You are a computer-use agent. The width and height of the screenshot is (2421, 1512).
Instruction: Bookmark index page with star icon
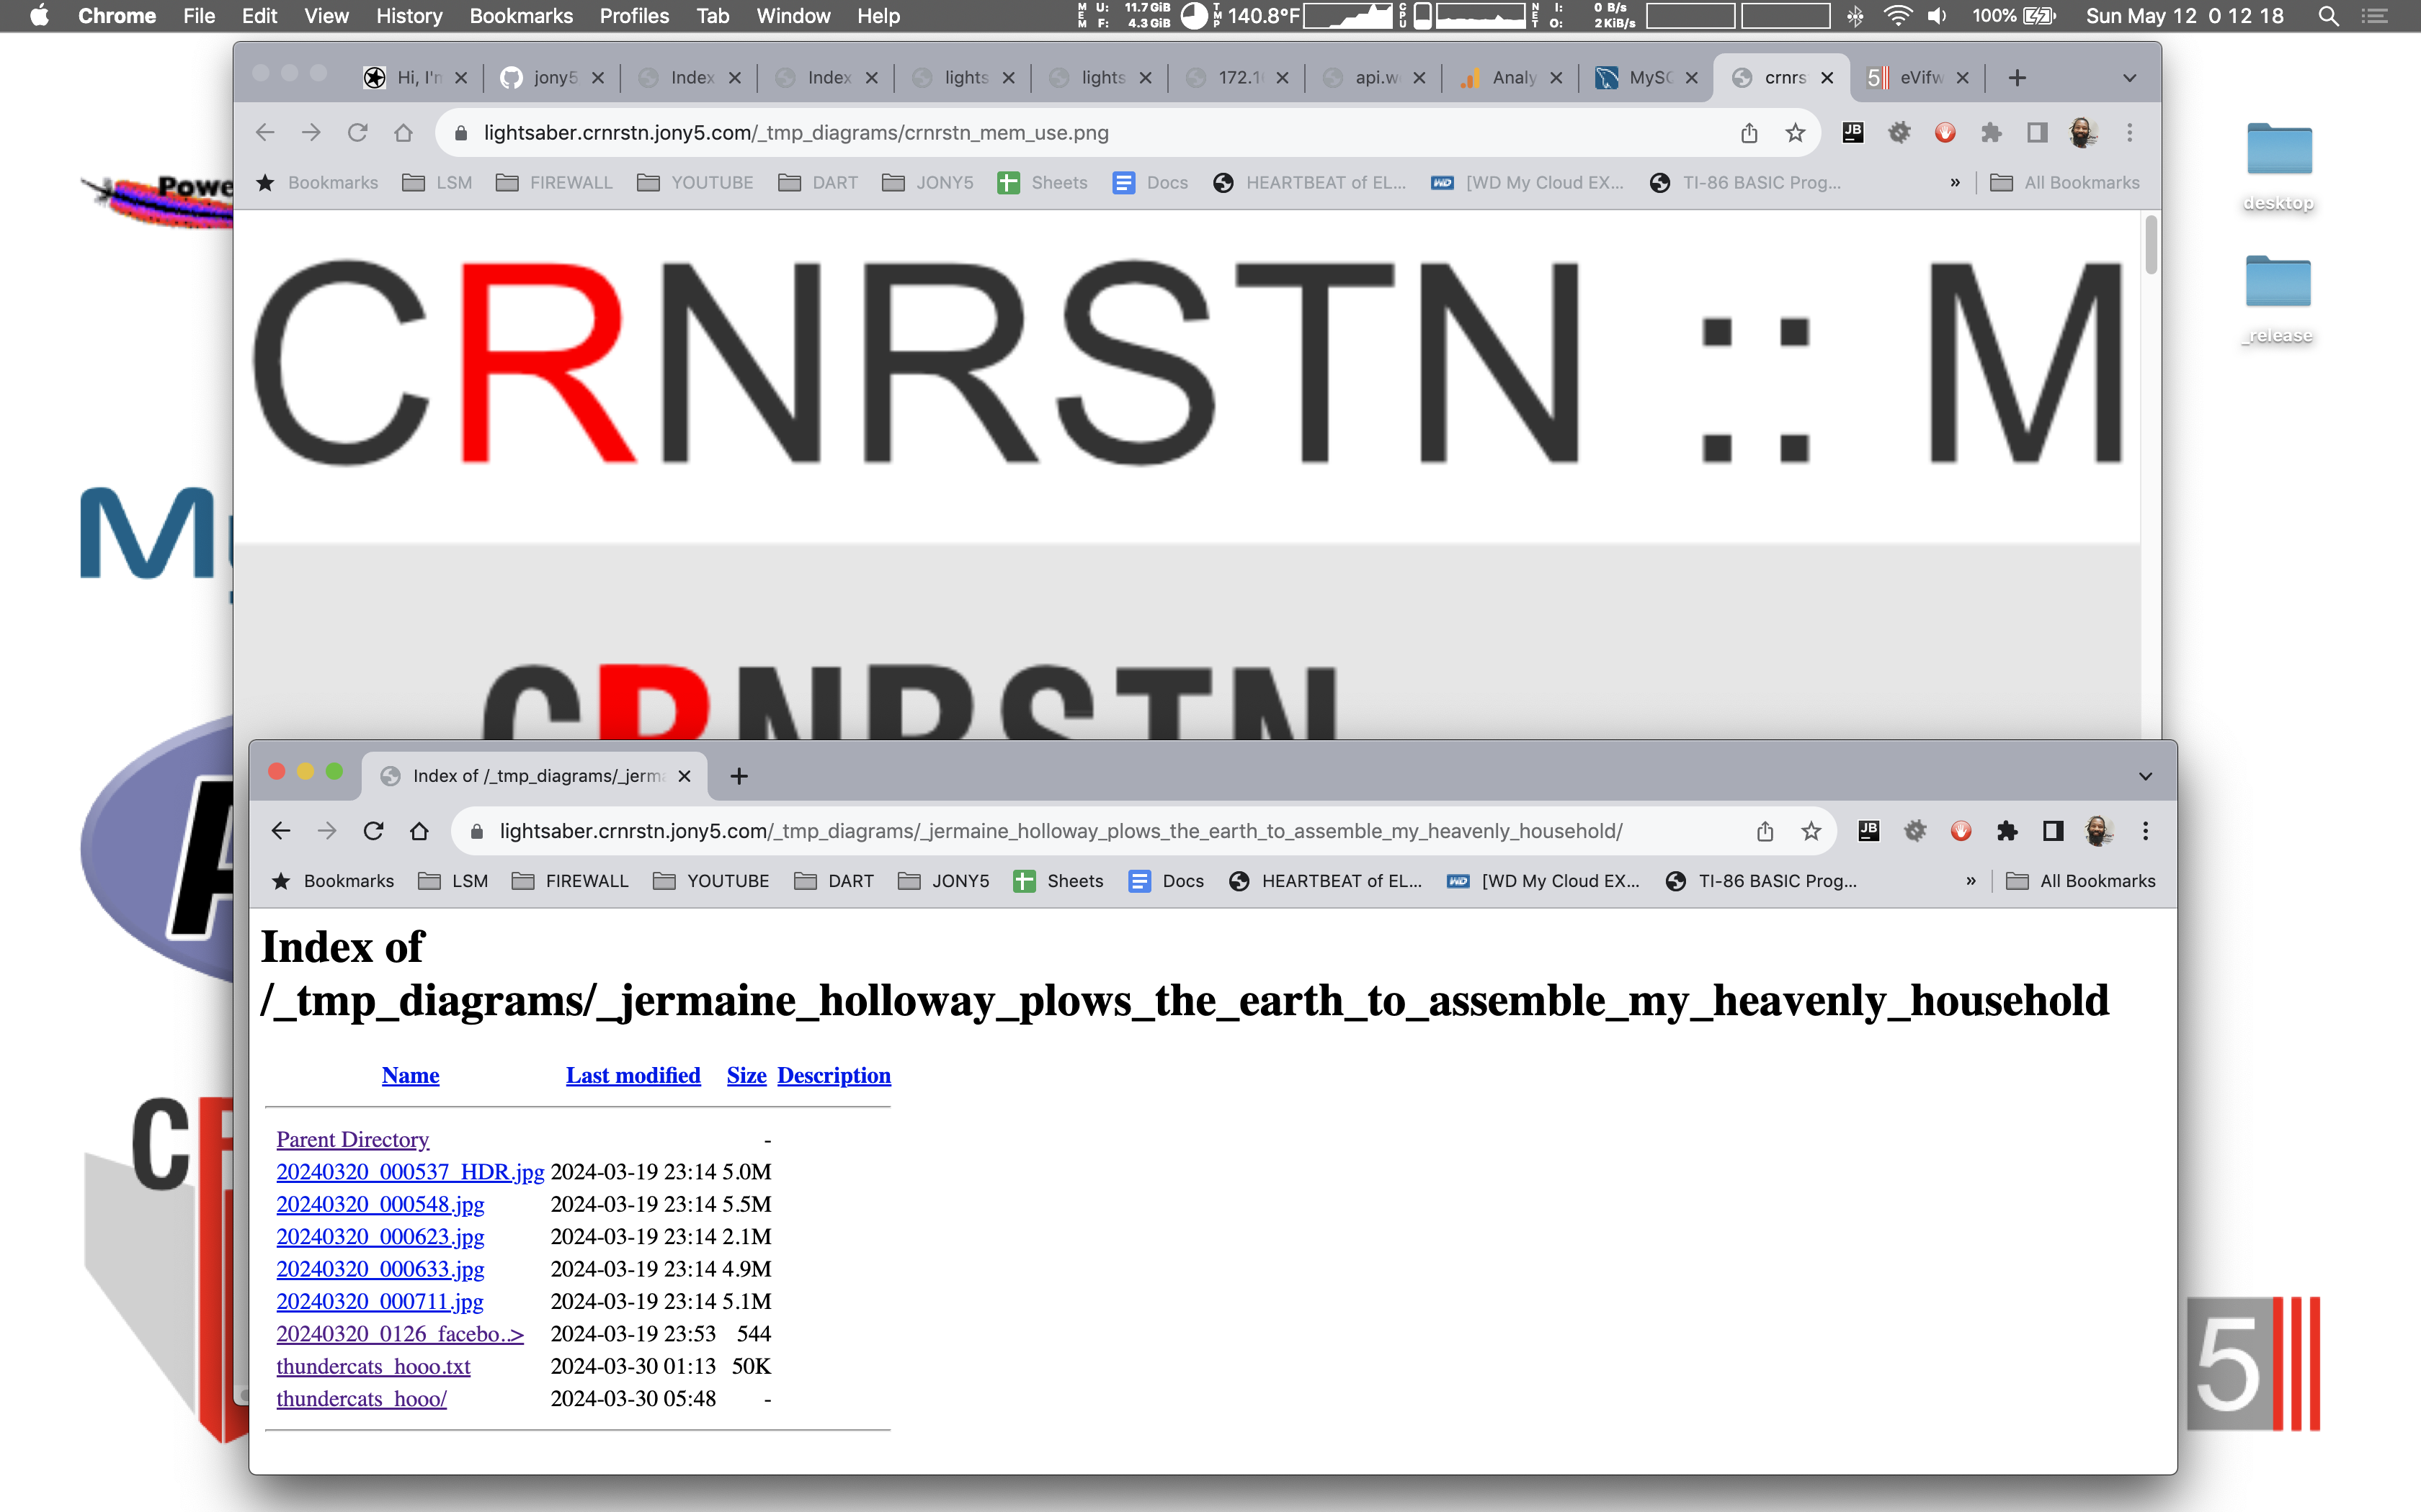[x=1811, y=831]
